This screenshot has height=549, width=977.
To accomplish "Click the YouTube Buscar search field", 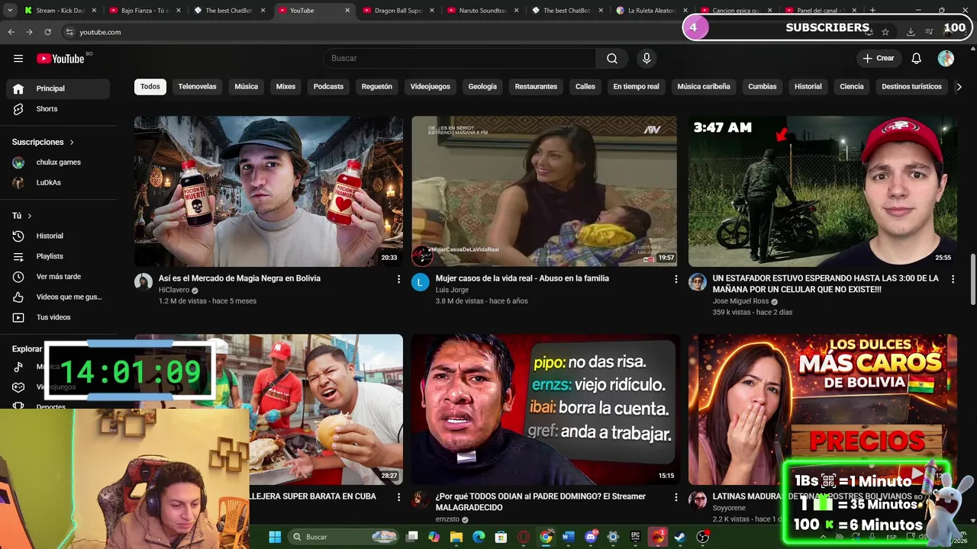I will (459, 59).
